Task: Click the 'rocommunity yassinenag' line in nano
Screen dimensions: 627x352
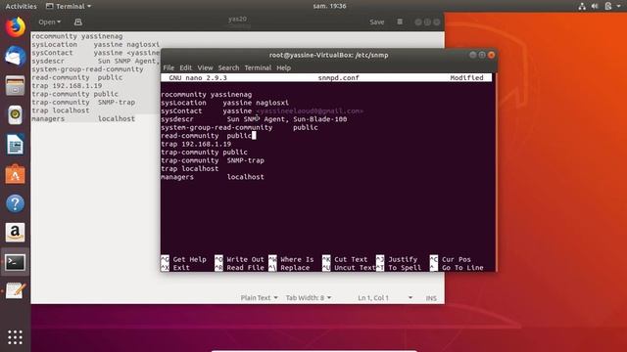Action: coord(207,95)
